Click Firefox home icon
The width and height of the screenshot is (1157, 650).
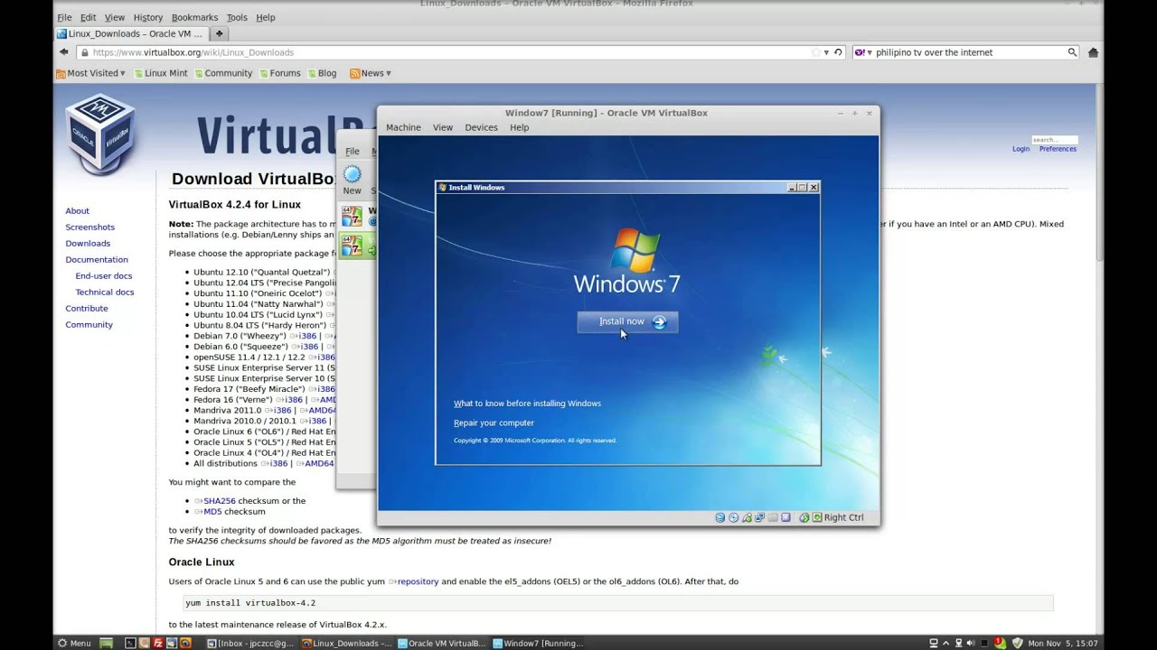coord(1093,52)
